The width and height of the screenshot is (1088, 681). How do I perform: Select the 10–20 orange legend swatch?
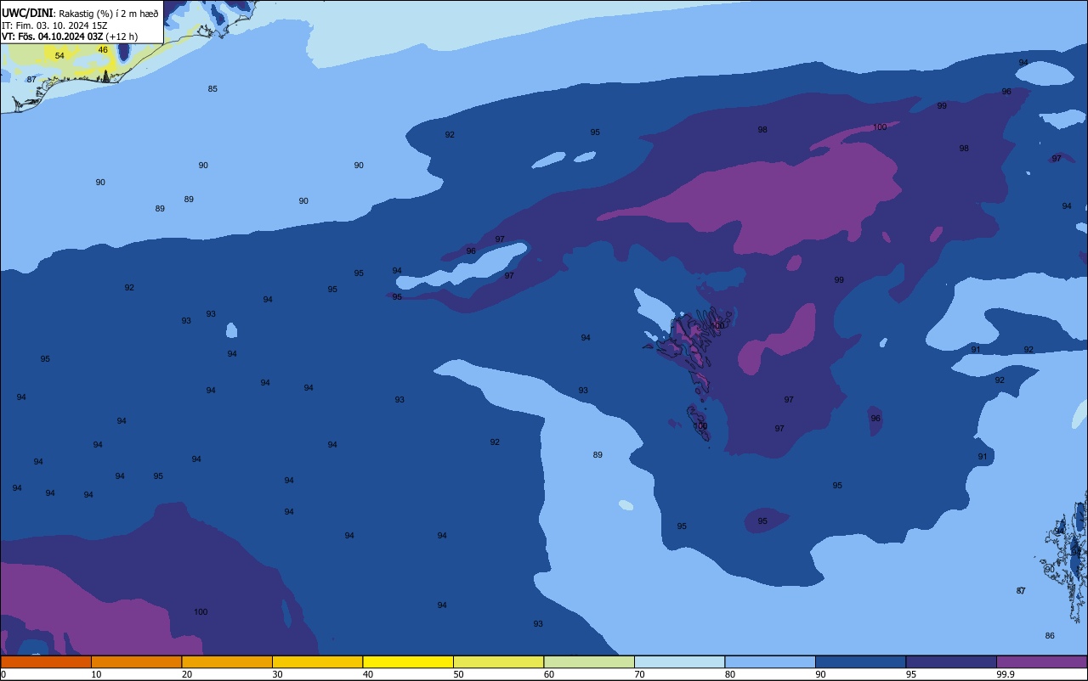pos(136,661)
